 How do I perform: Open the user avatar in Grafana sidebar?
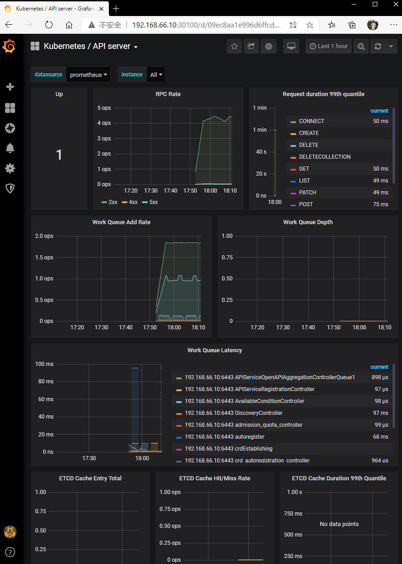point(10,532)
